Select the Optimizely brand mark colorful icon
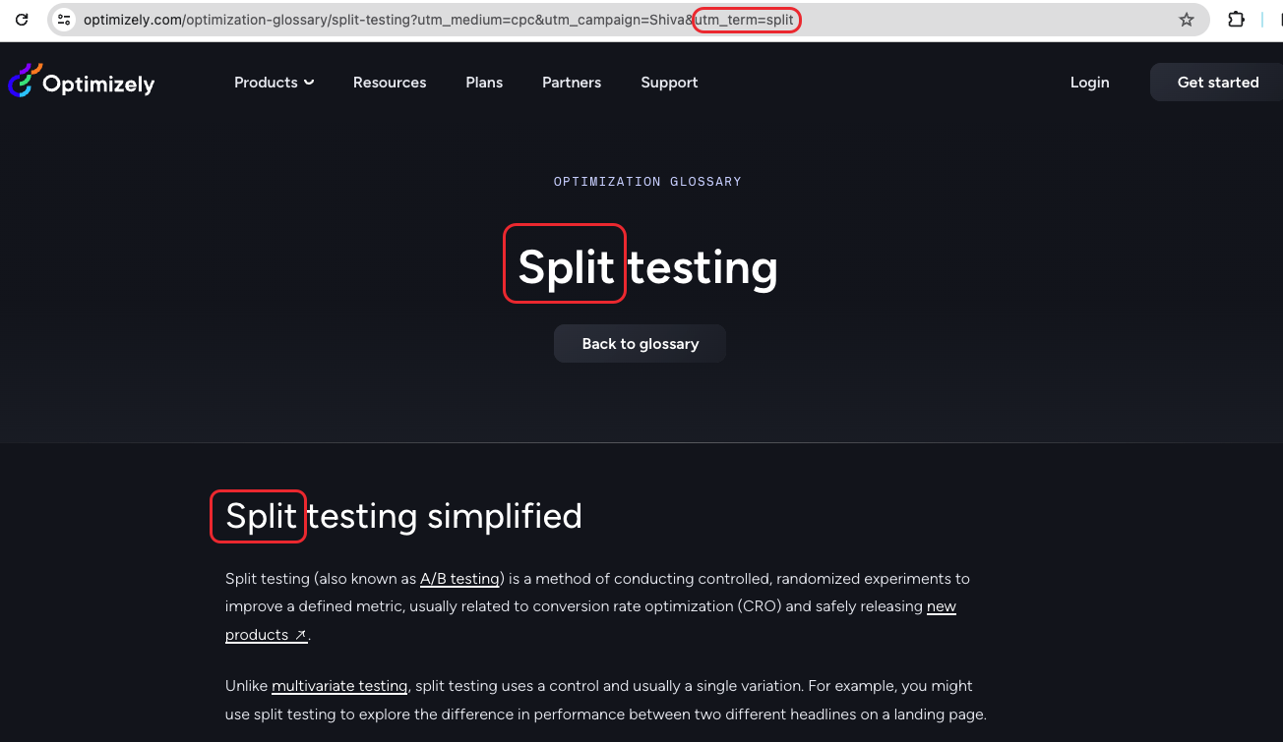Viewport: 1283px width, 742px height. (x=24, y=82)
